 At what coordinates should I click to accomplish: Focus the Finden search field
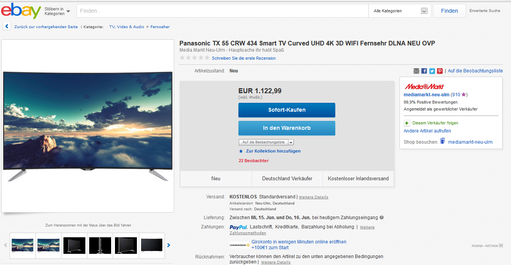point(223,11)
